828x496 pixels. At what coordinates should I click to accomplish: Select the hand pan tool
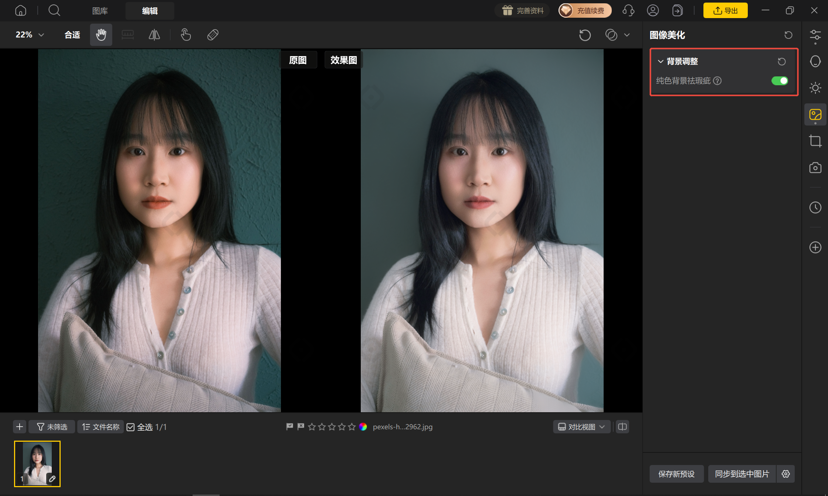[x=101, y=35]
